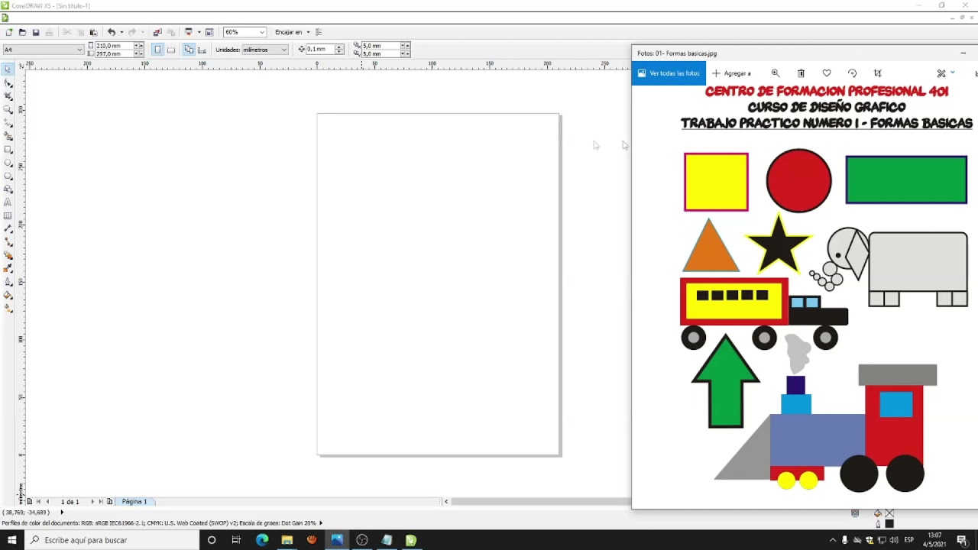
Task: Click Encajar en snap button
Action: (289, 32)
